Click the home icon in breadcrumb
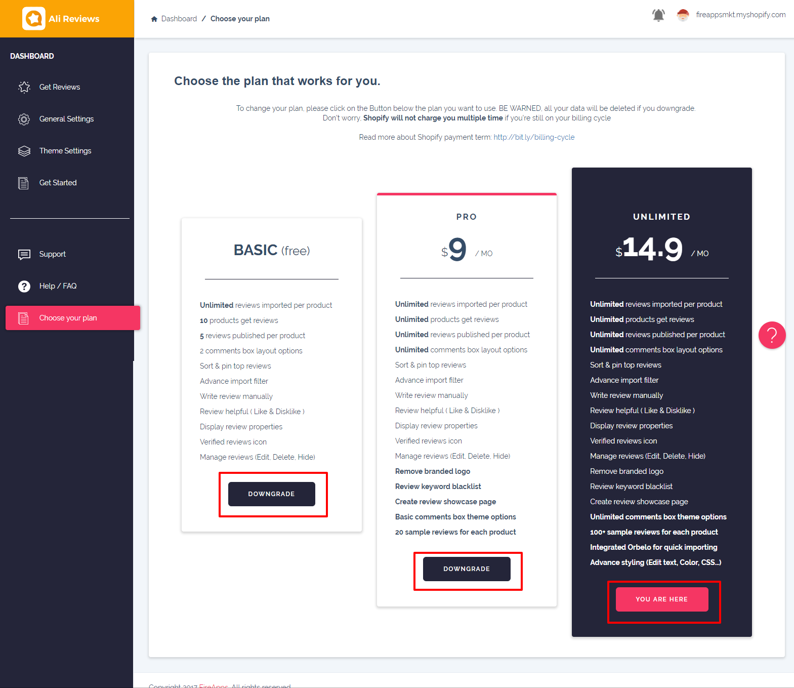This screenshot has height=688, width=794. point(154,19)
